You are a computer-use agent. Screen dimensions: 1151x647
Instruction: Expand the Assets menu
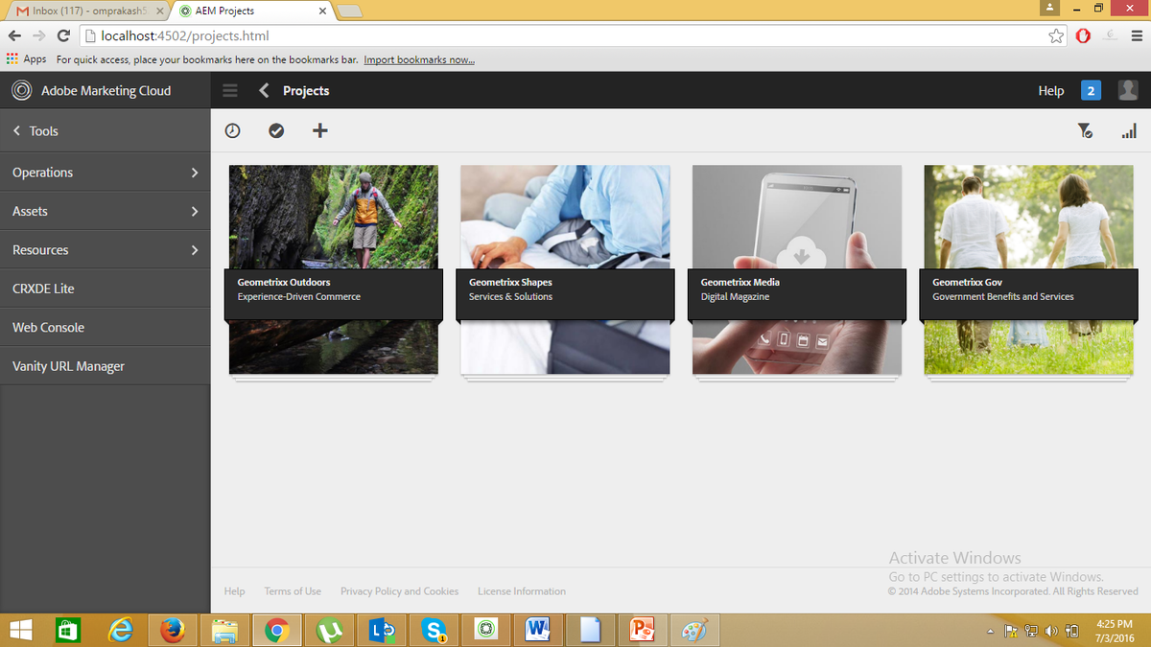pos(106,211)
